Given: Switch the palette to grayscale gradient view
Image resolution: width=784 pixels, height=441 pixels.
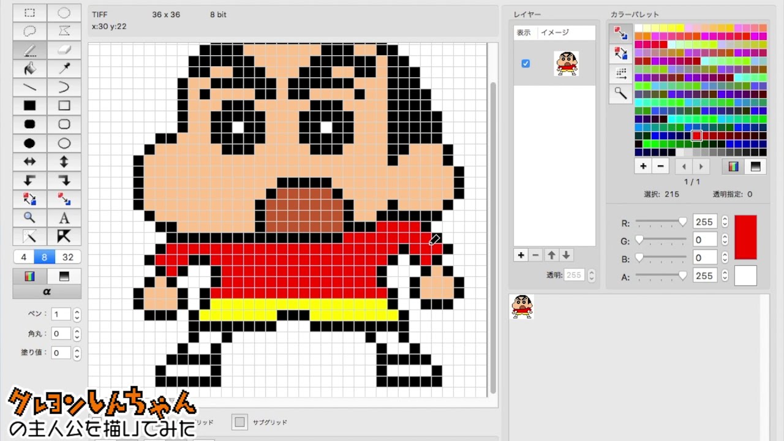Looking at the screenshot, I should point(755,166).
